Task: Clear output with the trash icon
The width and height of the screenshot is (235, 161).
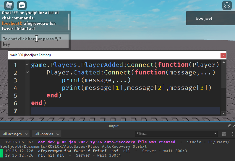Action: [x=224, y=134]
